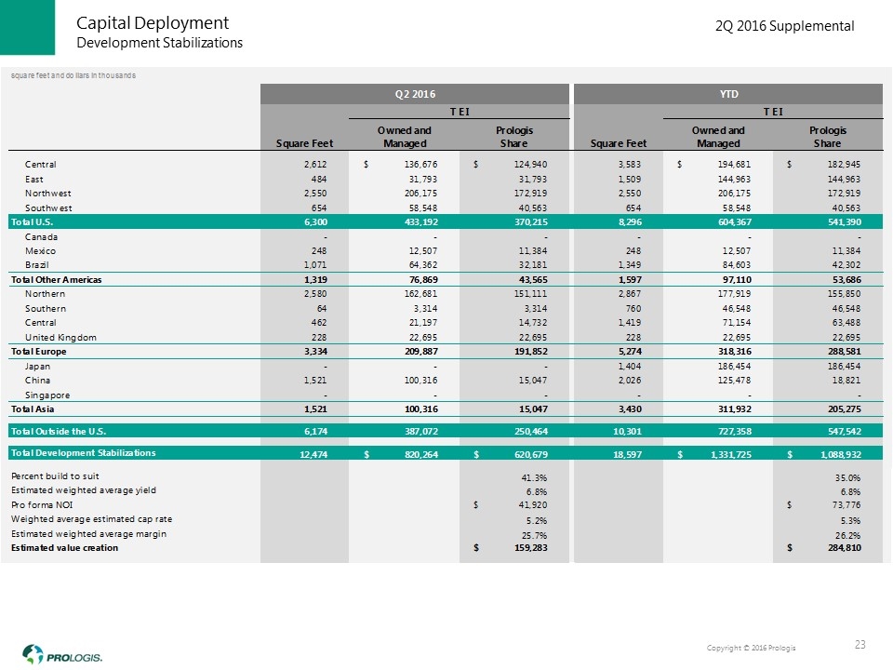The image size is (893, 670).
Task: Click the Estimated value creation row label
Action: click(x=64, y=548)
